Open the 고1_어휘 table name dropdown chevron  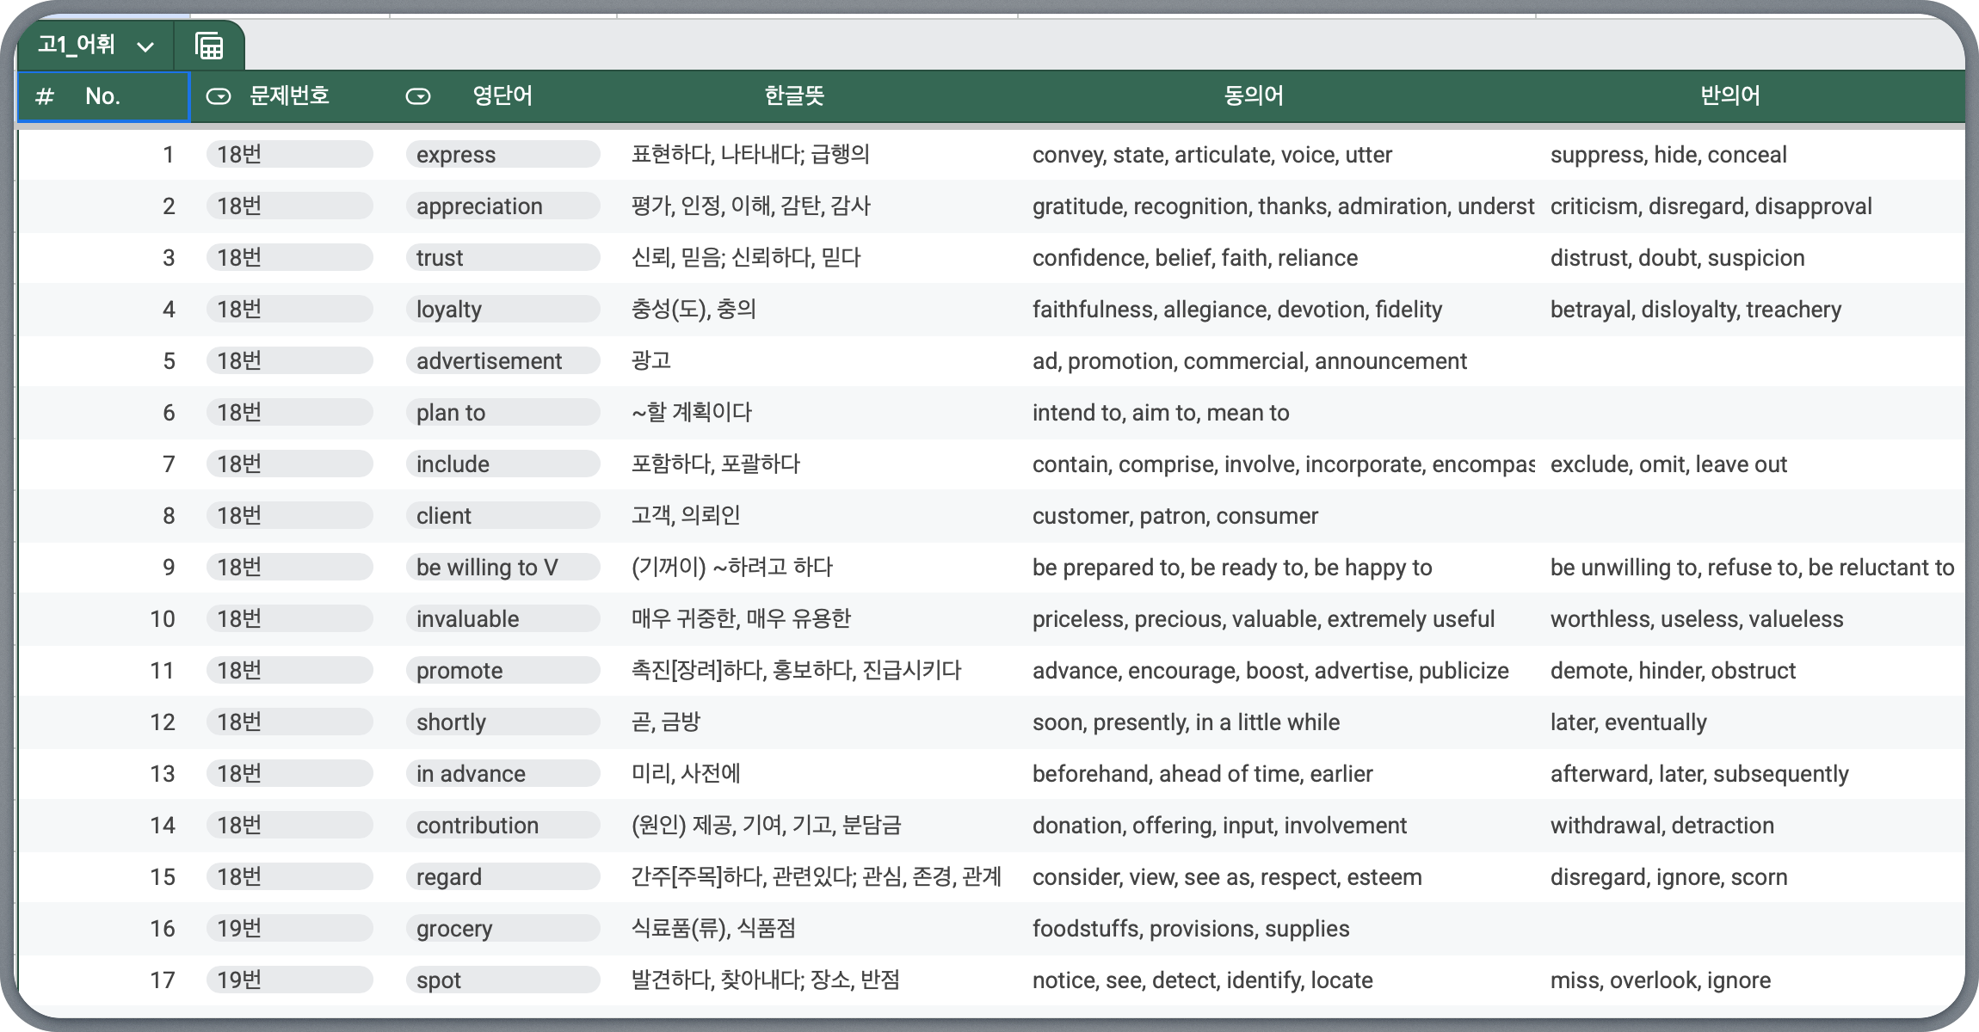(x=145, y=46)
